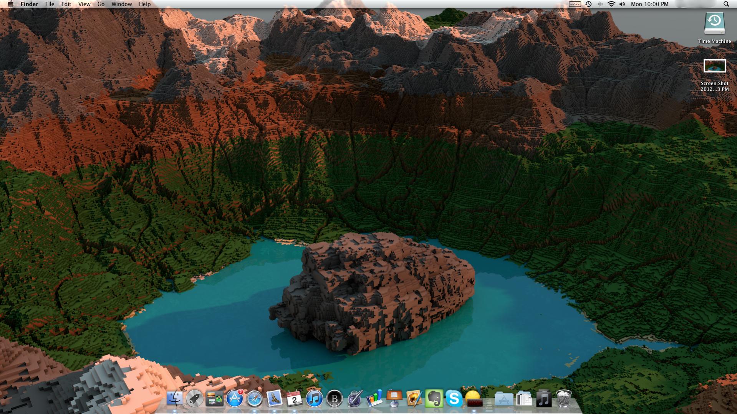Image resolution: width=737 pixels, height=414 pixels.
Task: Open Spotlight search magnifier icon
Action: pyautogui.click(x=726, y=4)
